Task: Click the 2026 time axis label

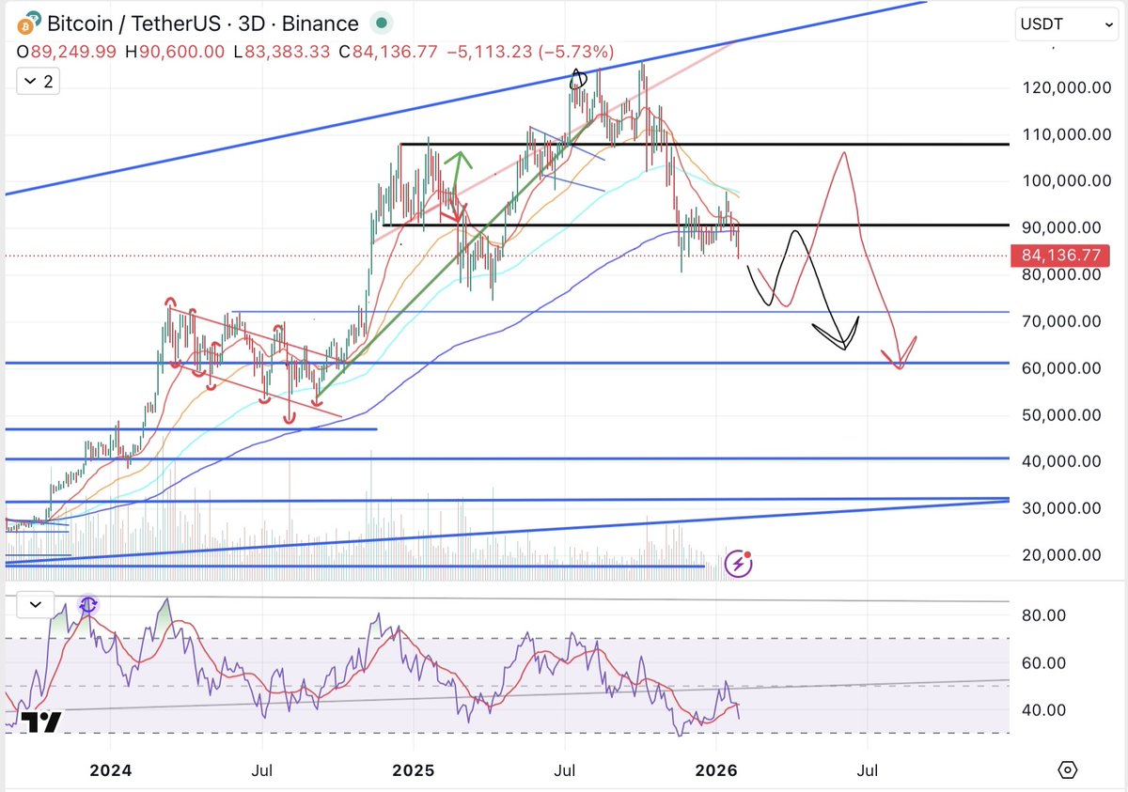Action: [x=716, y=770]
